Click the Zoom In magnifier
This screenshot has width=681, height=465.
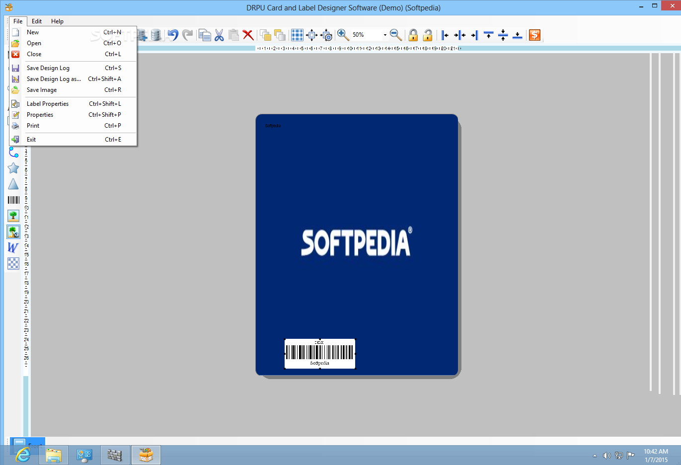pyautogui.click(x=343, y=35)
